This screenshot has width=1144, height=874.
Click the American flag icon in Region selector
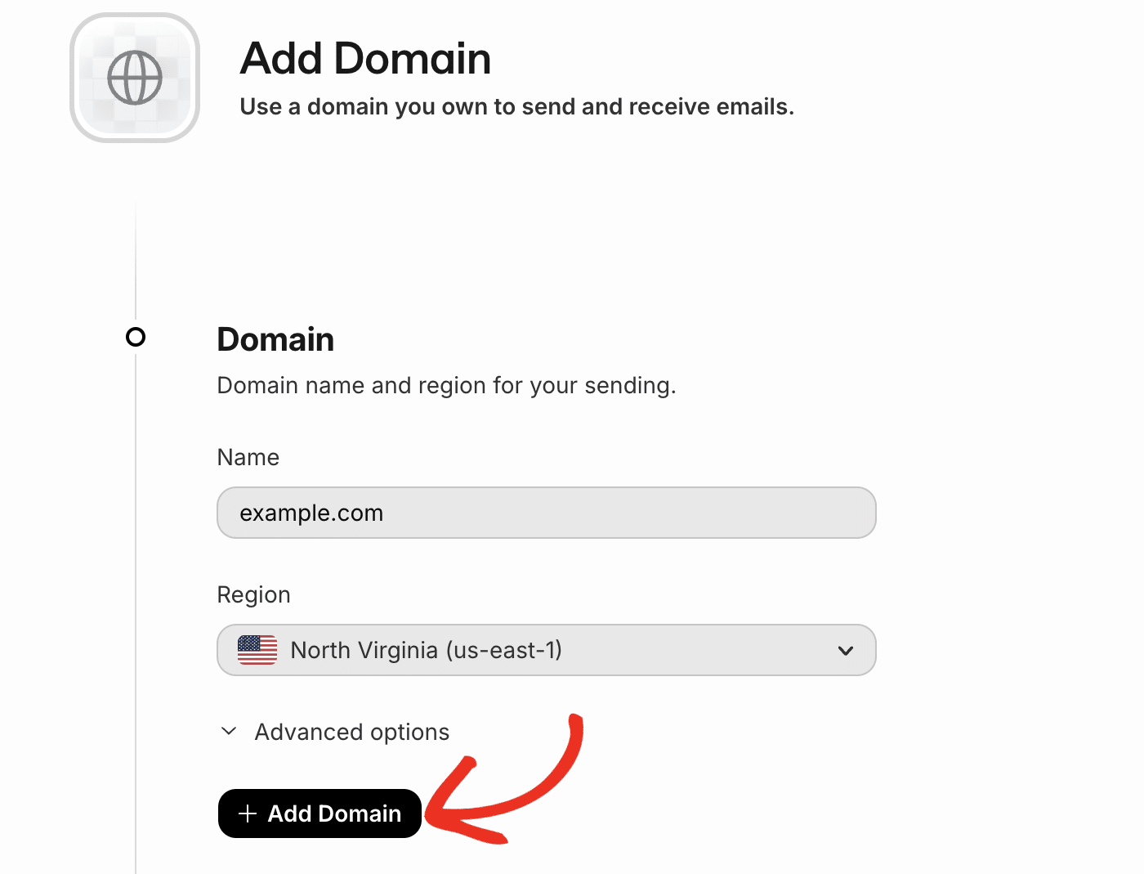[x=257, y=650]
